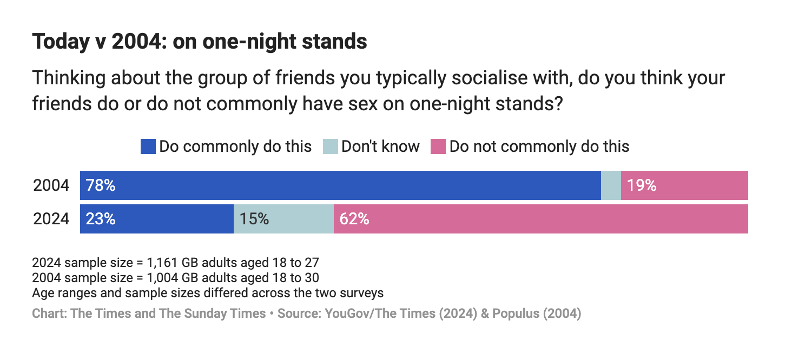Click the 2004 pink bar showing 19%
Viewport: 792px width, 347px height.
[x=684, y=185]
